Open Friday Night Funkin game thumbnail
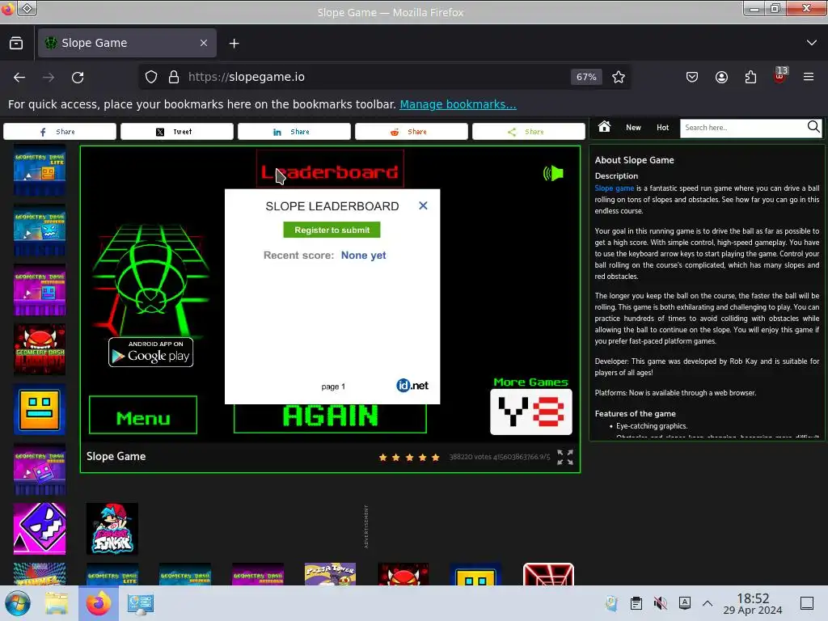This screenshot has width=828, height=621. tap(112, 529)
